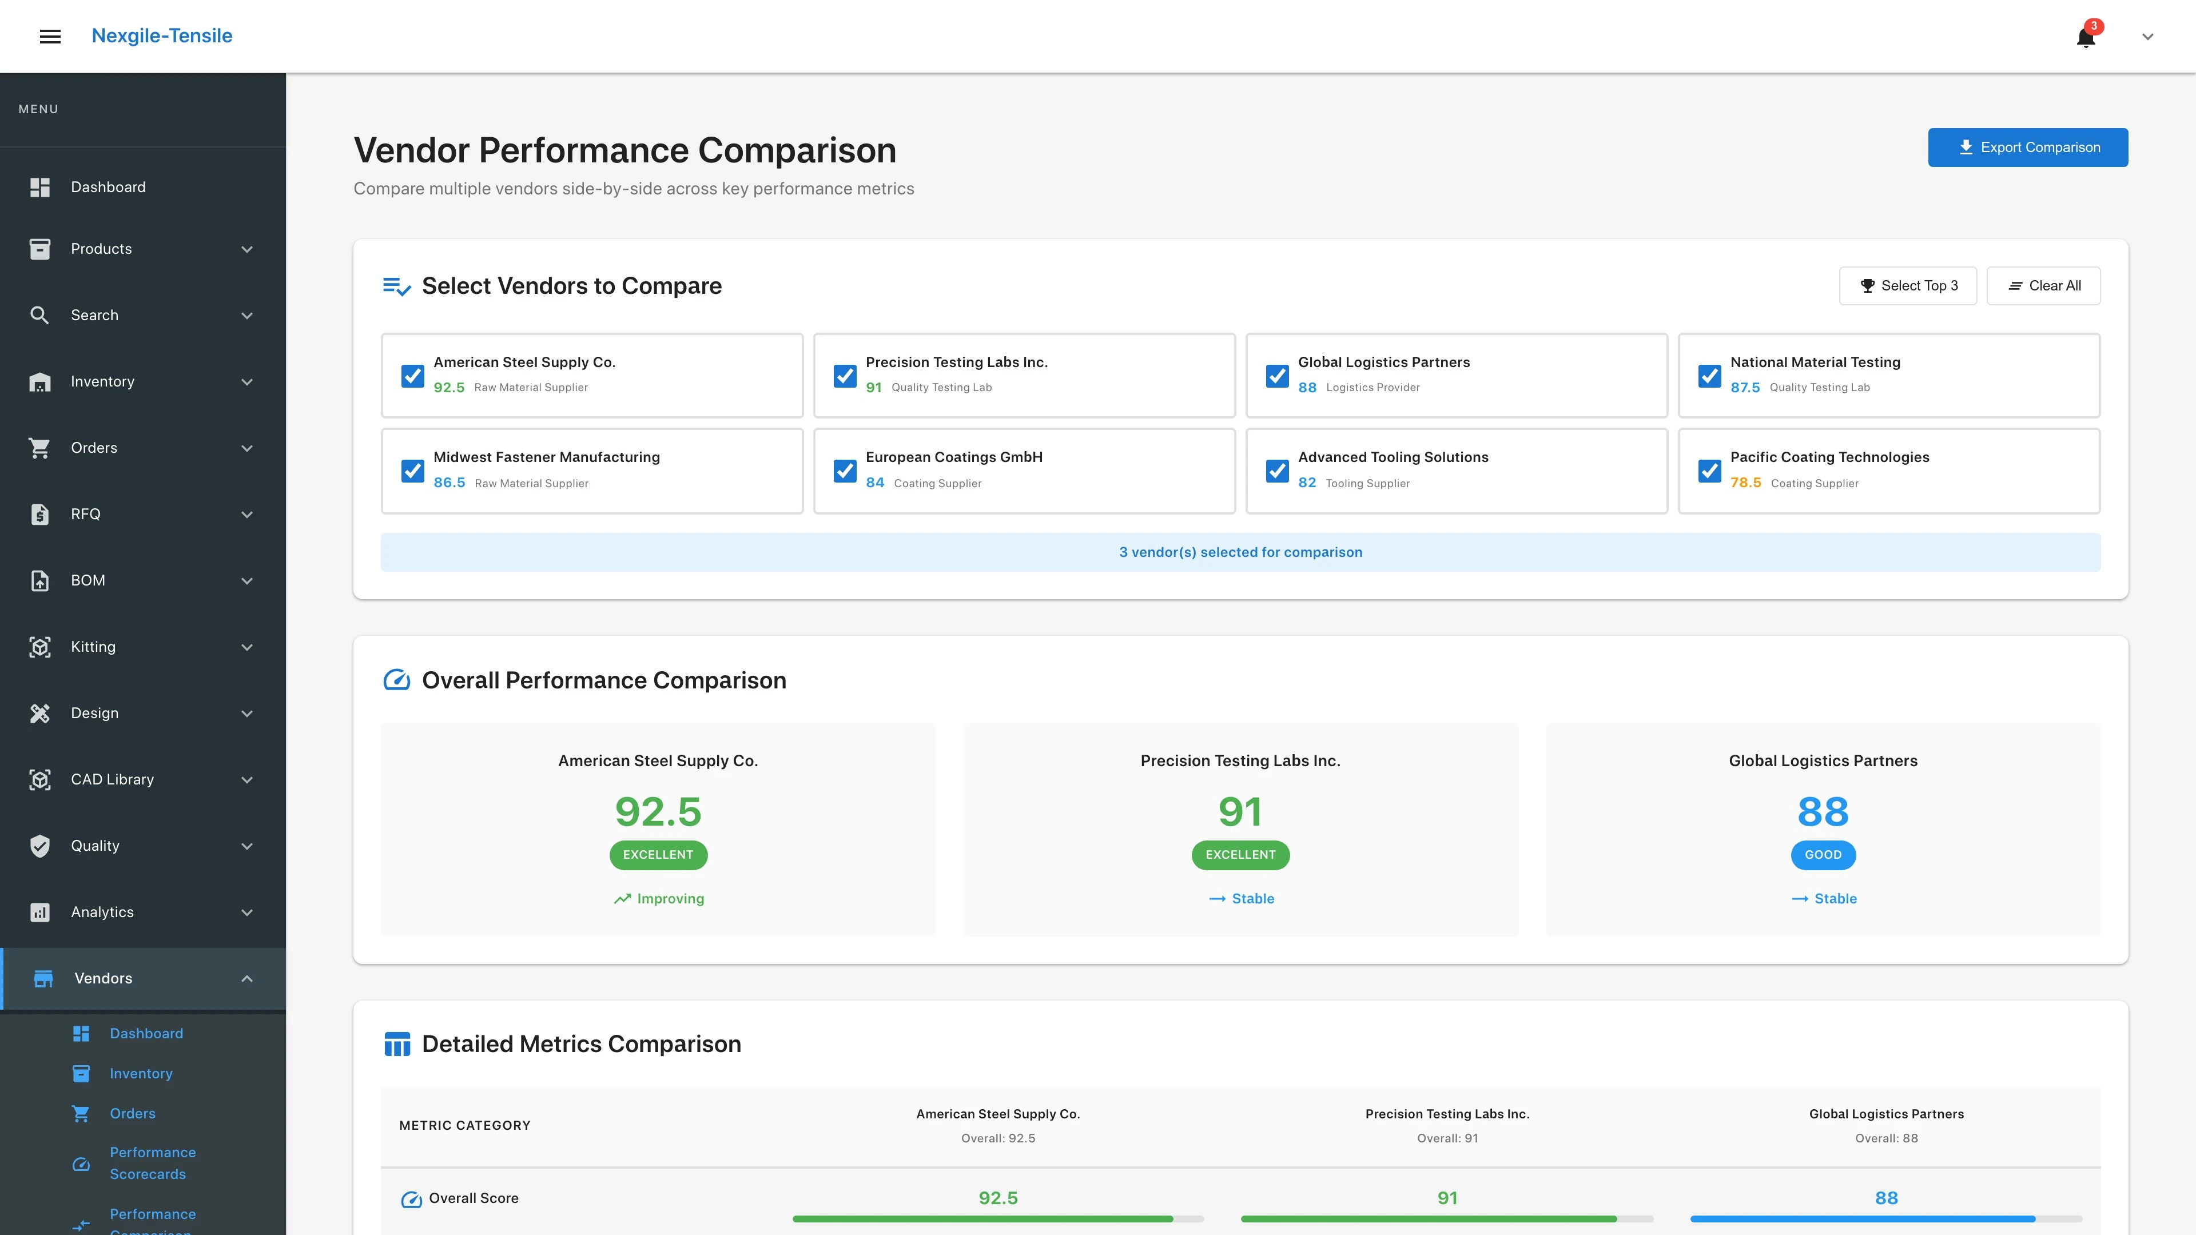Click the Quality shield icon
Image resolution: width=2196 pixels, height=1235 pixels.
tap(40, 846)
